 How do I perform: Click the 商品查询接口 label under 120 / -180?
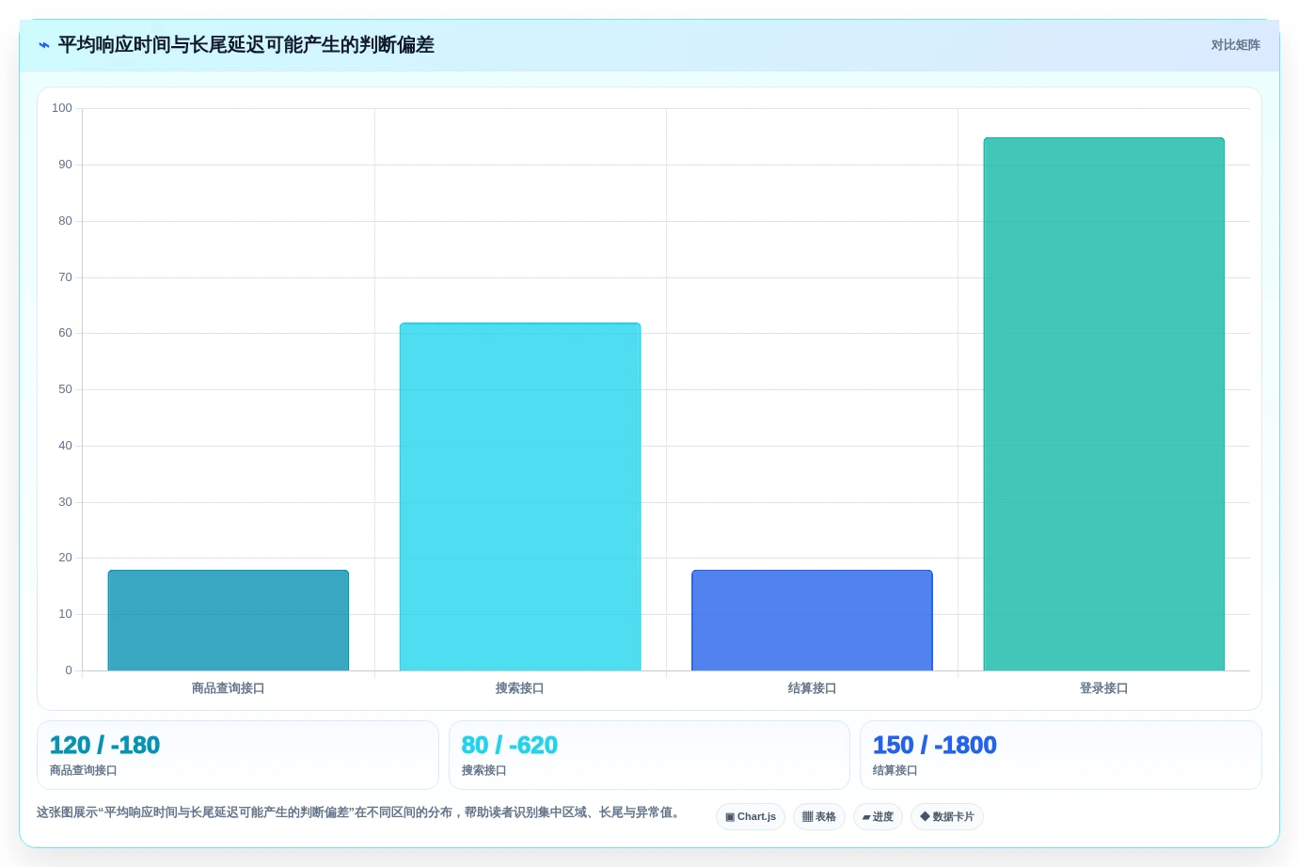(x=84, y=770)
